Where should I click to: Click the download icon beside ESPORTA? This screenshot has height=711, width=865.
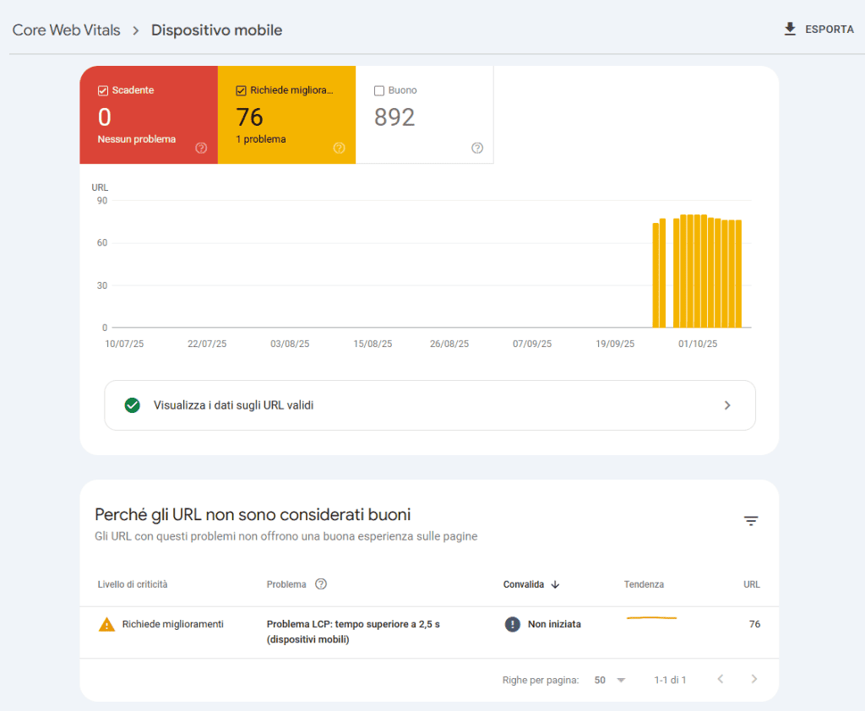pos(789,28)
